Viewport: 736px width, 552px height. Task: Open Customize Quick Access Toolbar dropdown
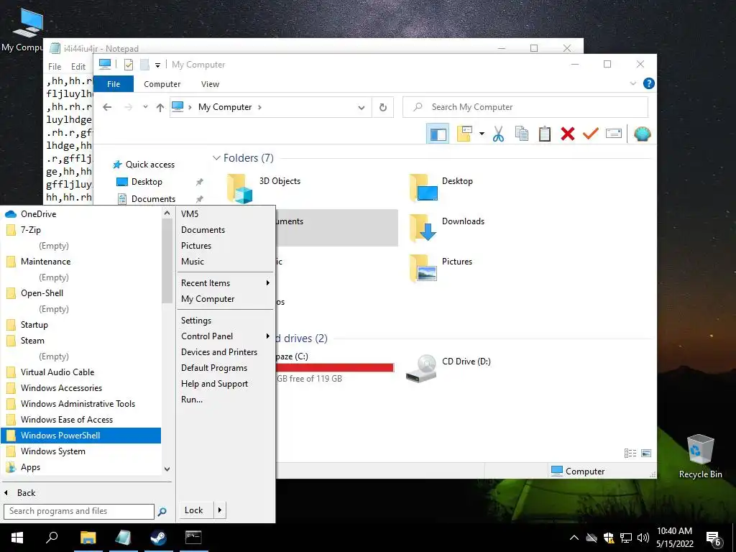pyautogui.click(x=157, y=65)
